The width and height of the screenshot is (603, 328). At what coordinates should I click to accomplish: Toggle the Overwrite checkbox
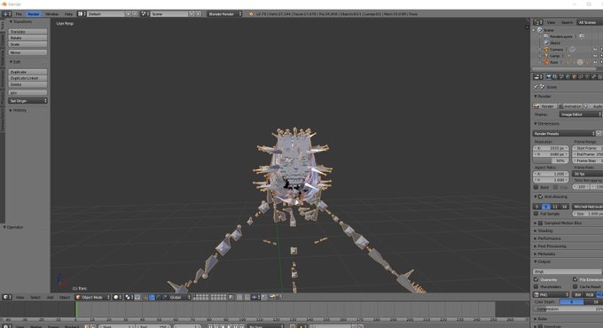[x=536, y=279]
